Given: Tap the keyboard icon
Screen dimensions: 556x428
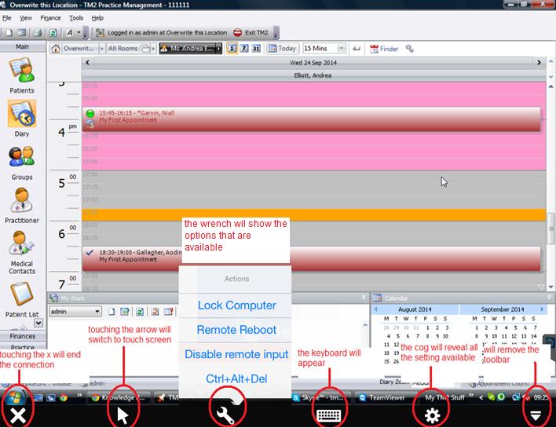Looking at the screenshot, I should (329, 415).
